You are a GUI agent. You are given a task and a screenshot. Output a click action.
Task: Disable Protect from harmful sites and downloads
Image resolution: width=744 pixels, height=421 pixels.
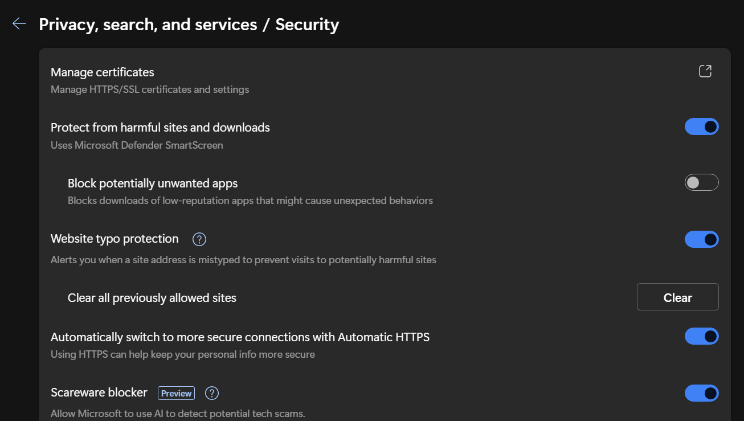click(x=701, y=126)
